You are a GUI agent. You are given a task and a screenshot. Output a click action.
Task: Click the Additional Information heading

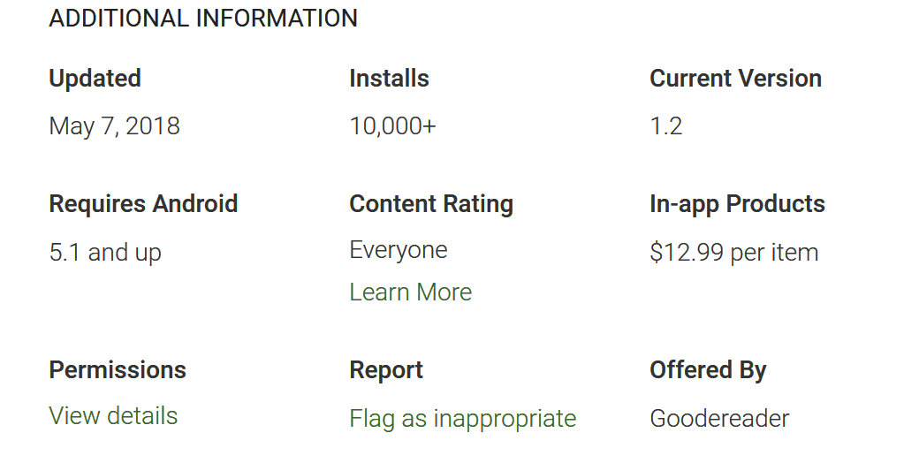pos(203,19)
